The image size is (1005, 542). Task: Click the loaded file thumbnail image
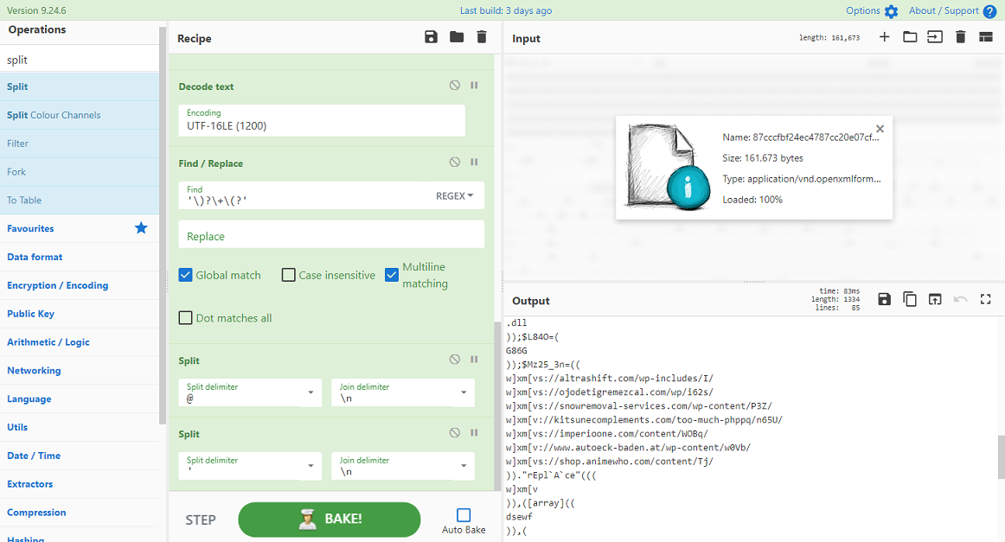(669, 167)
